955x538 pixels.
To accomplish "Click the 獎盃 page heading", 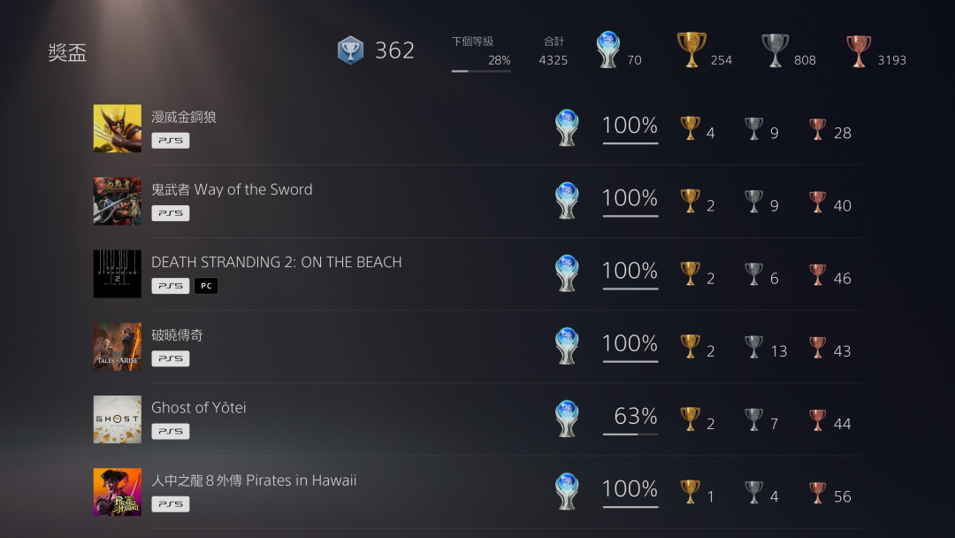I will coord(67,52).
